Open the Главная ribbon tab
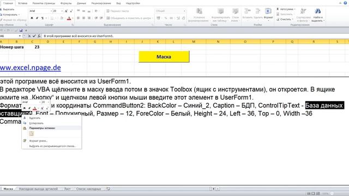The height and width of the screenshot is (196, 349). (x=8, y=3)
